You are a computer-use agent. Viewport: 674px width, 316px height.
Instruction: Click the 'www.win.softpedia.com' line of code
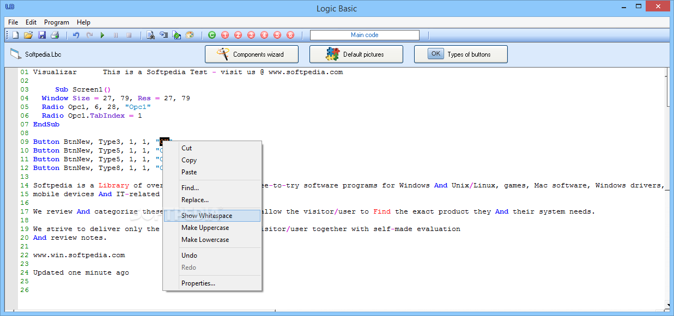tap(79, 255)
